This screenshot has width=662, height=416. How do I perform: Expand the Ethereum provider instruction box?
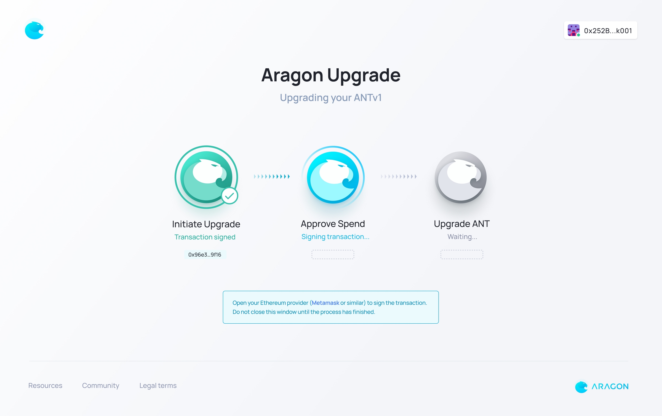(x=331, y=307)
